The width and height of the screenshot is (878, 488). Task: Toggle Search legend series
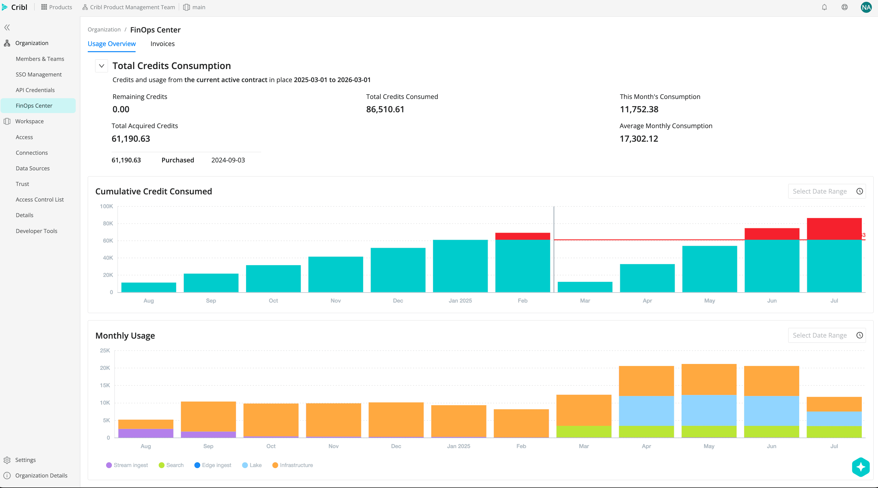[x=171, y=465]
